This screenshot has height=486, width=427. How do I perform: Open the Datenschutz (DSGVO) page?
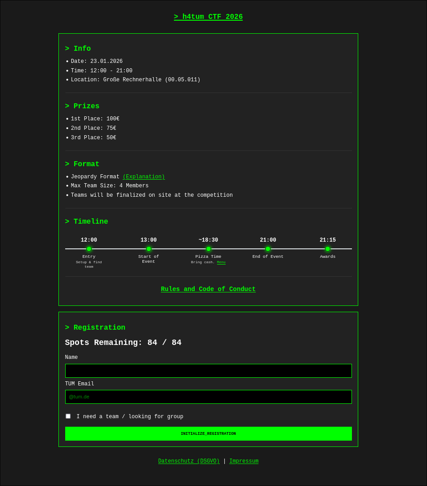(x=189, y=461)
